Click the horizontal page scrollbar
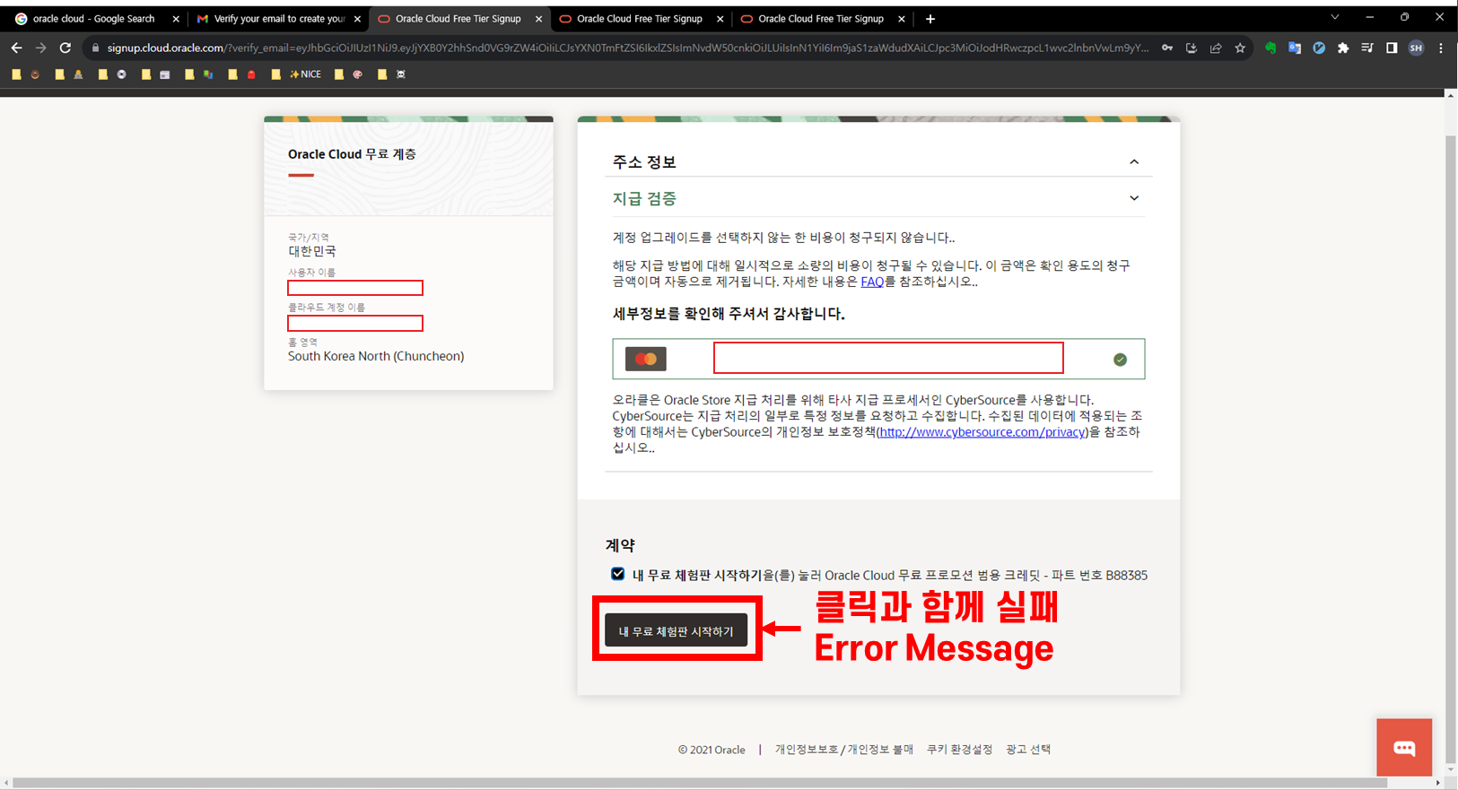Image resolution: width=1458 pixels, height=790 pixels. (700, 783)
